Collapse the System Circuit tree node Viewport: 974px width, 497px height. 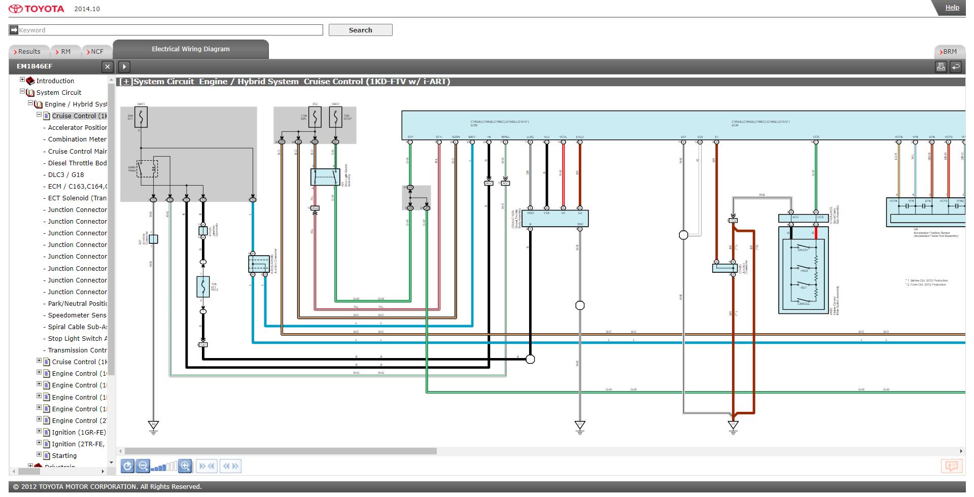point(22,91)
